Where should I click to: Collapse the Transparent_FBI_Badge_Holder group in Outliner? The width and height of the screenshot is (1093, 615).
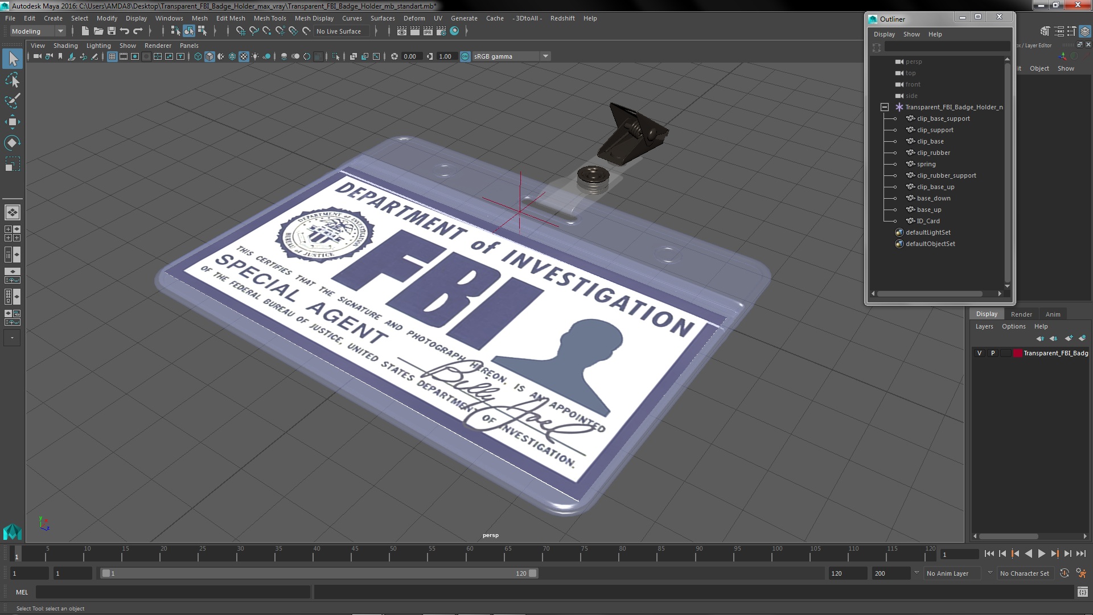click(884, 107)
